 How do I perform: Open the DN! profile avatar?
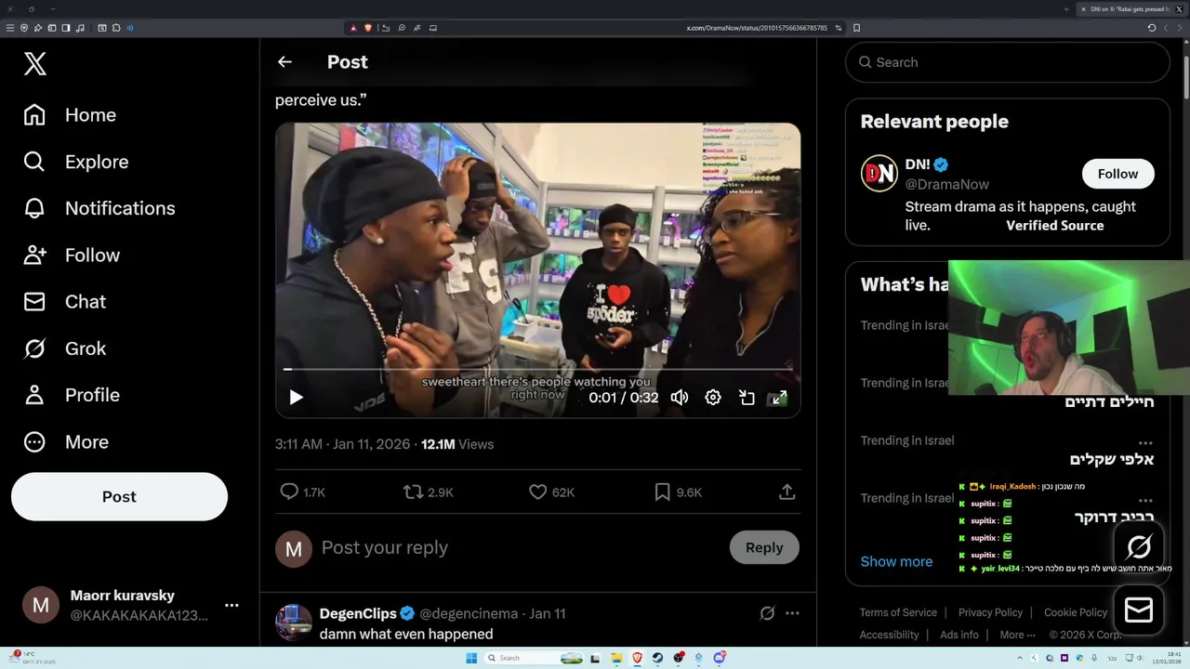879,174
